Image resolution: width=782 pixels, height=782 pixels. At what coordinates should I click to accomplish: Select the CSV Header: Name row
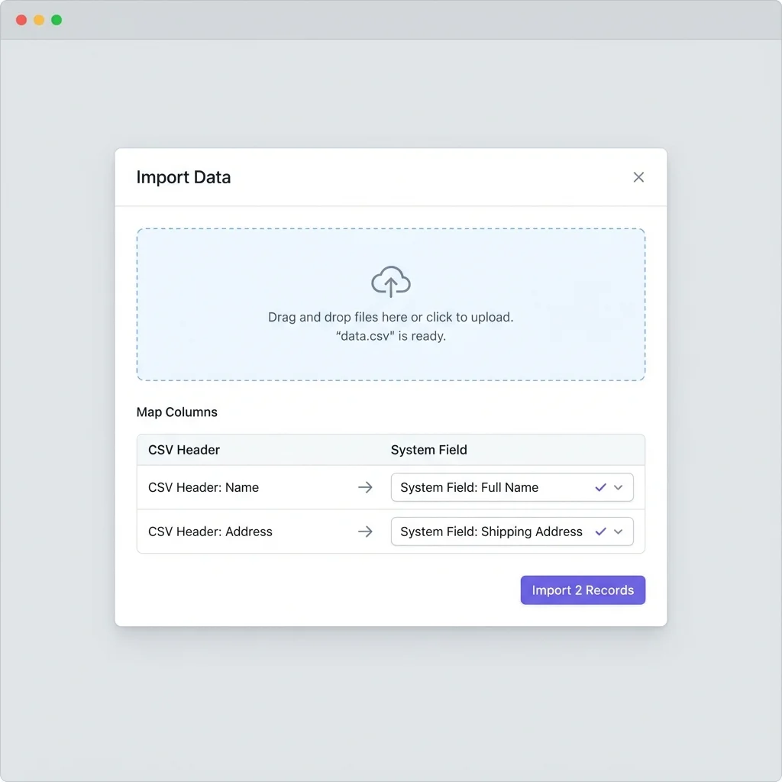tap(203, 487)
